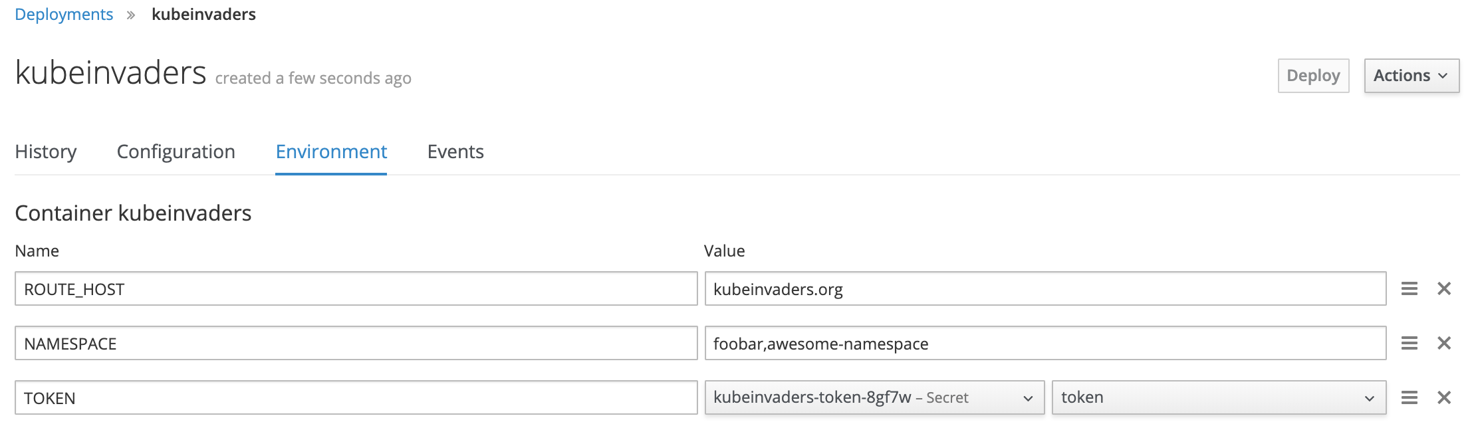The width and height of the screenshot is (1476, 432).
Task: Click the reorder handle for TOKEN row
Action: tap(1410, 397)
